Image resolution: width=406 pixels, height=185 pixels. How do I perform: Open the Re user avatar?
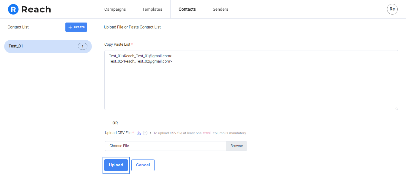coord(392,9)
